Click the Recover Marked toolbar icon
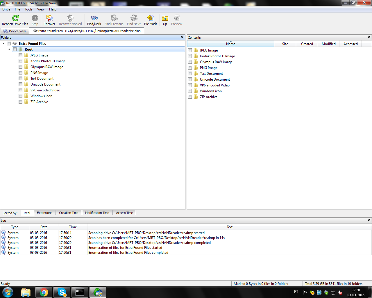Screen dimensions: 372x298 click(x=70, y=18)
